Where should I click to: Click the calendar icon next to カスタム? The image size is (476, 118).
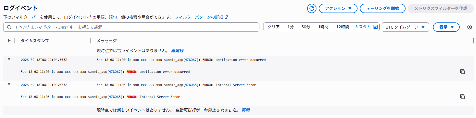tap(376, 27)
